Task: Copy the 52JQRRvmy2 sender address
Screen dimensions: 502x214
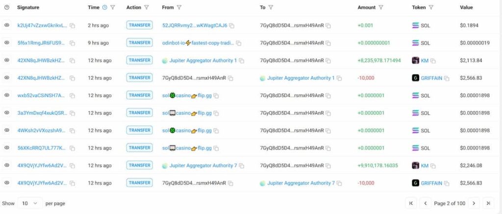Action: pos(232,25)
